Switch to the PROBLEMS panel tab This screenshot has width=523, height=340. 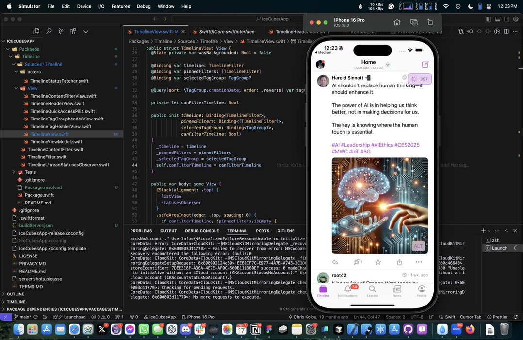click(x=141, y=231)
